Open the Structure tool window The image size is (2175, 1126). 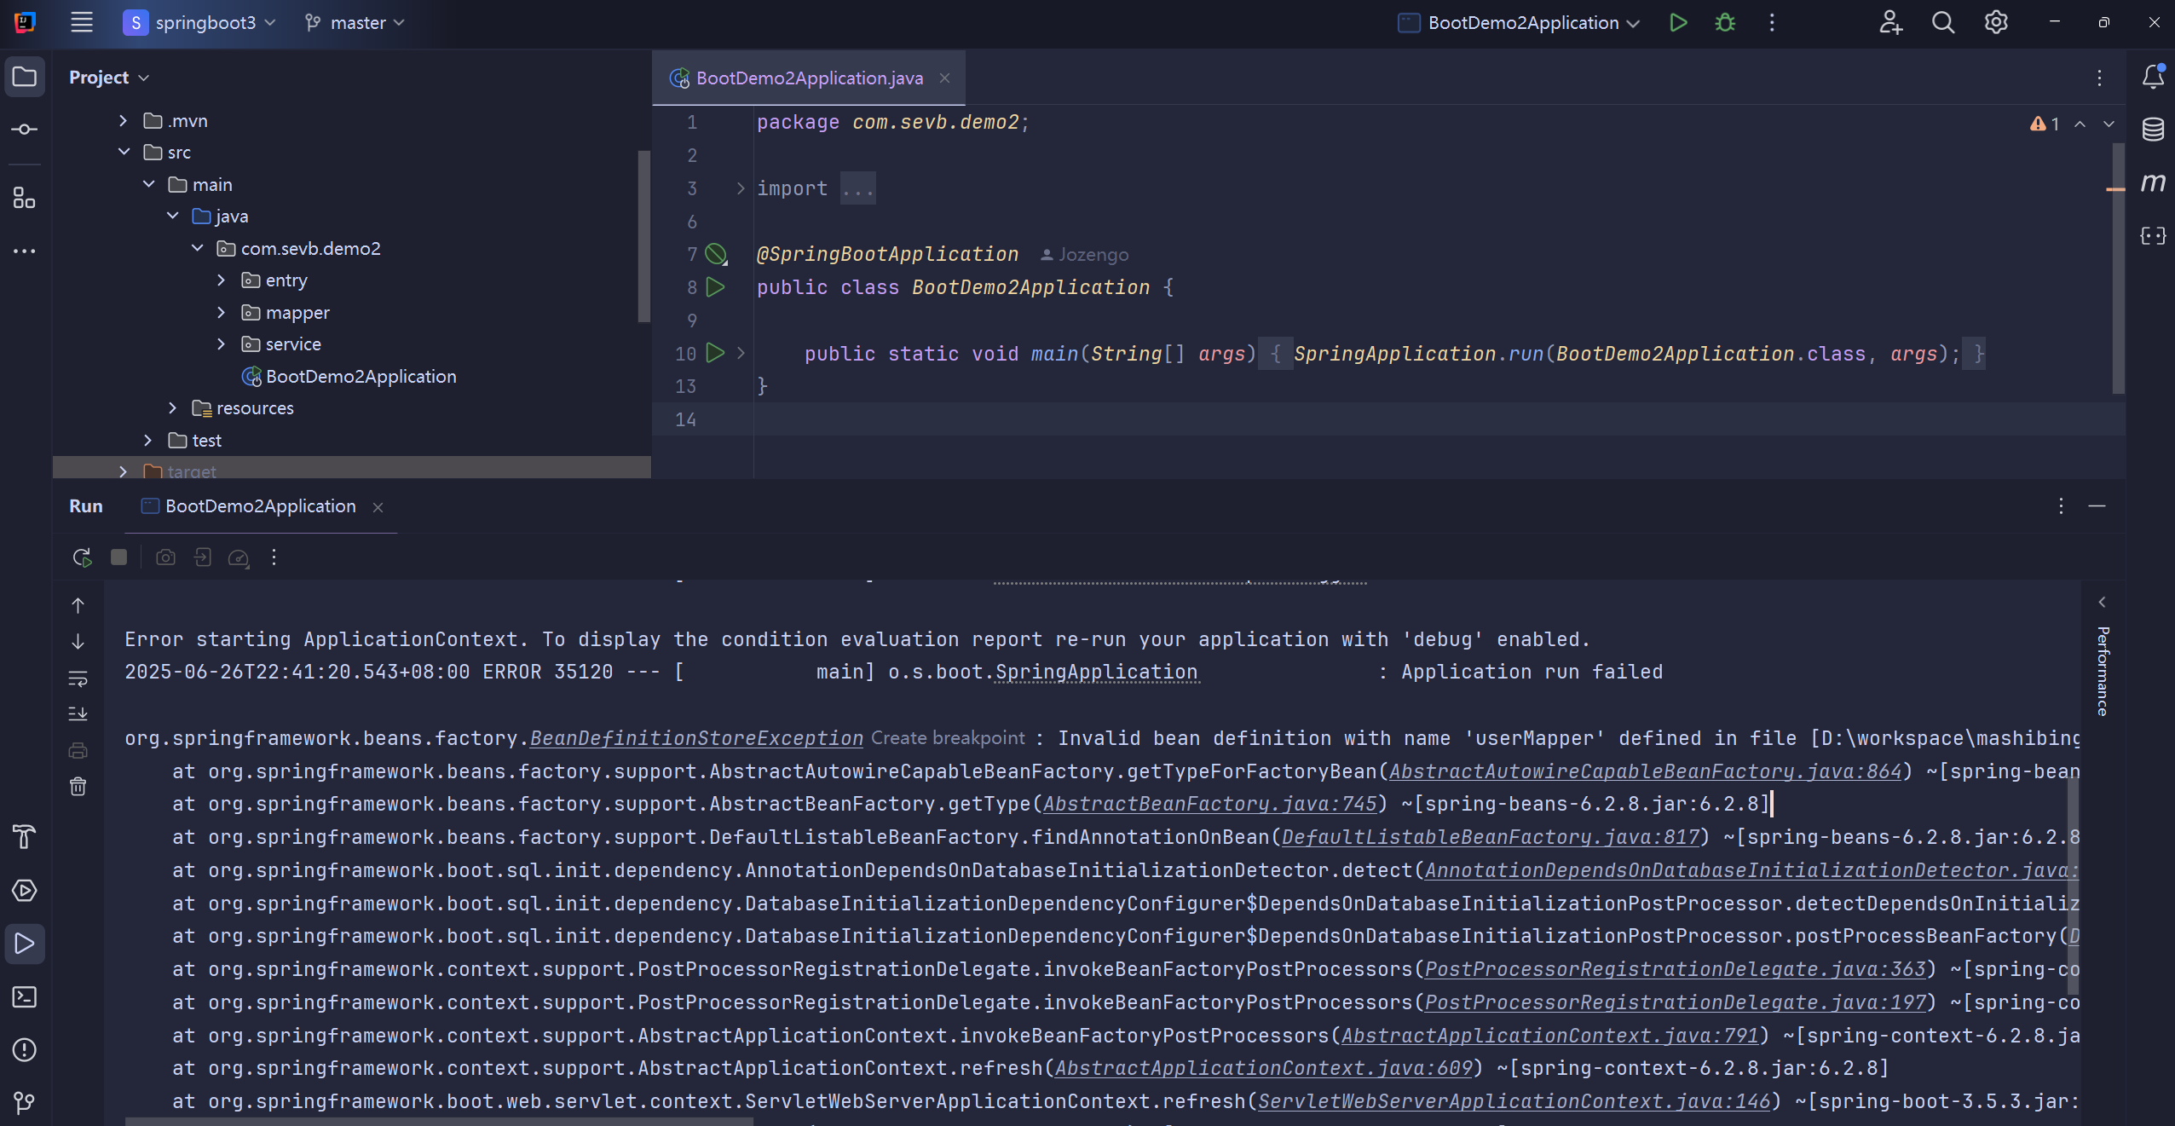tap(25, 199)
